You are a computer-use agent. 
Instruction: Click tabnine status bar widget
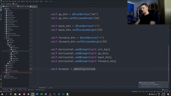(134, 92)
